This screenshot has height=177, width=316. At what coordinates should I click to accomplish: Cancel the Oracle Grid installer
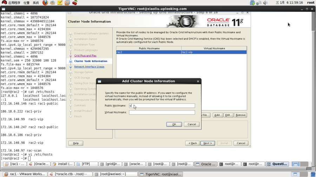(241, 143)
